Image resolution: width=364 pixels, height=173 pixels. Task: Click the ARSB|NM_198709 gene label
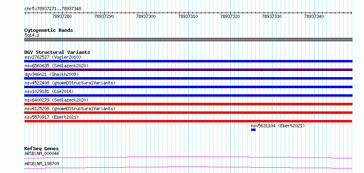click(42, 164)
